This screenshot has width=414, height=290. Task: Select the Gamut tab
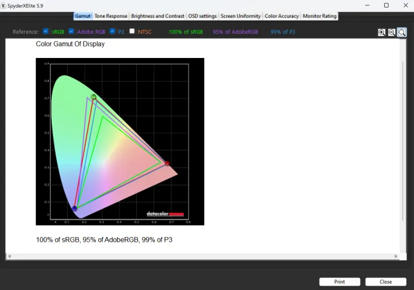pos(83,16)
